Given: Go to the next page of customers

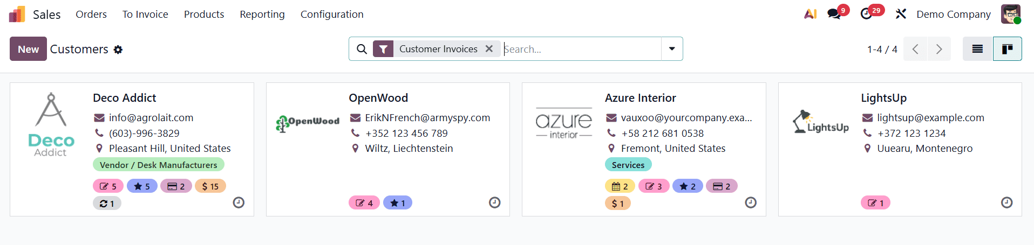Looking at the screenshot, I should tap(939, 49).
